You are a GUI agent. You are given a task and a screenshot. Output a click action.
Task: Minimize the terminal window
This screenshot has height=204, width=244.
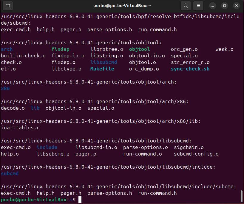point(213,6)
